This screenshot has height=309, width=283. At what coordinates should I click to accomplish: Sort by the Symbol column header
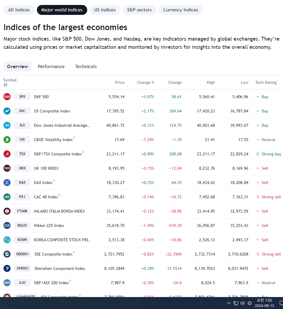tap(10, 80)
